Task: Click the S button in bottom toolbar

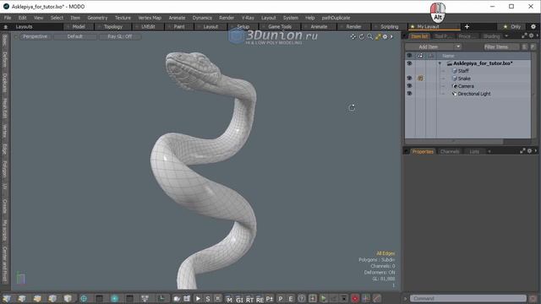Action: tap(208, 299)
